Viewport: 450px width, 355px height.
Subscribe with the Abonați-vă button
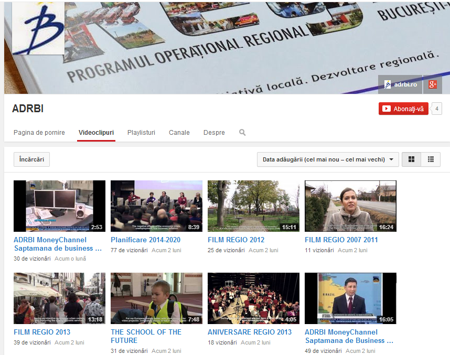coord(403,109)
